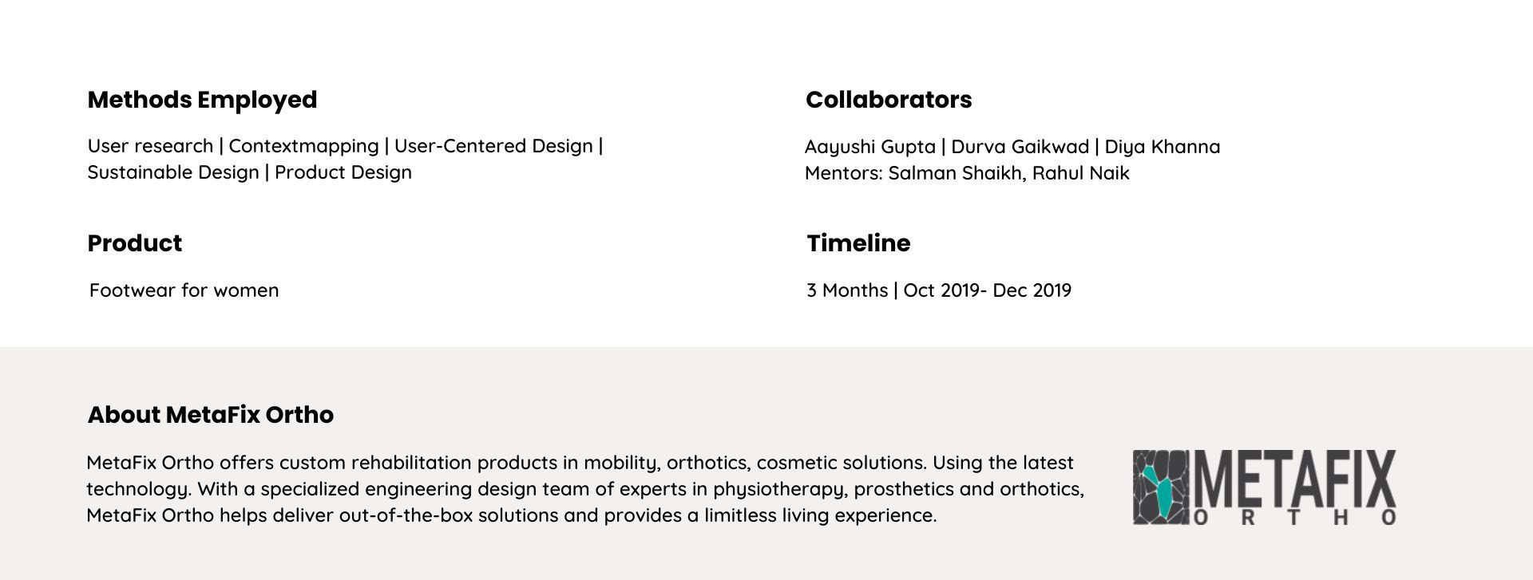1533x580 pixels.
Task: Click the Footwear for women text
Action: click(x=184, y=290)
